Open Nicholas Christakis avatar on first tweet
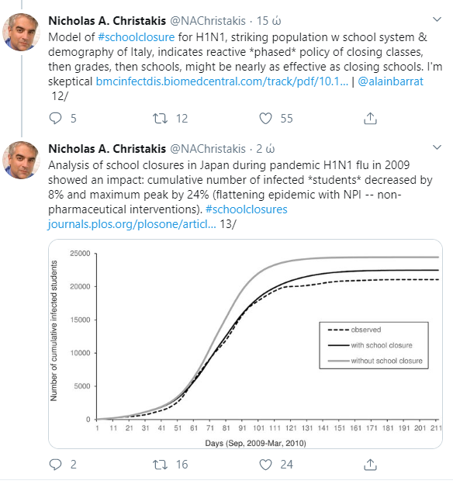 point(21,32)
